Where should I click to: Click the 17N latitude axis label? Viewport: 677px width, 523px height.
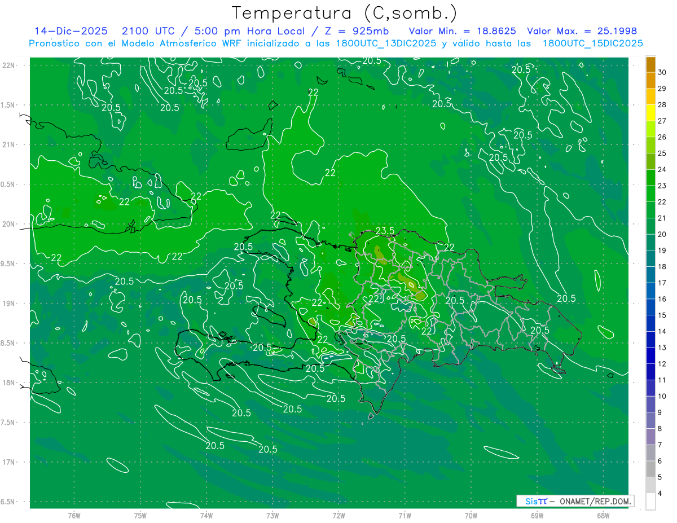8,462
